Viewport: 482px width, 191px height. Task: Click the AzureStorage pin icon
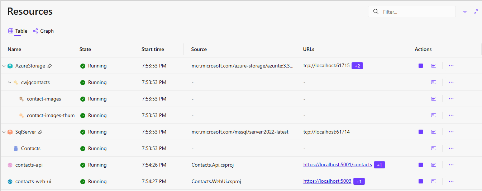tap(49, 66)
